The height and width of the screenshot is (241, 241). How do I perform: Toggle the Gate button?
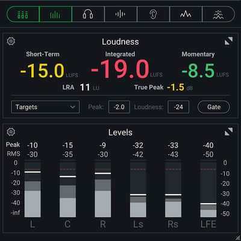click(x=214, y=107)
